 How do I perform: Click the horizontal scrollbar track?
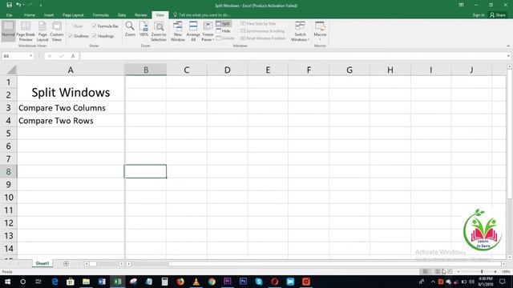[335, 264]
